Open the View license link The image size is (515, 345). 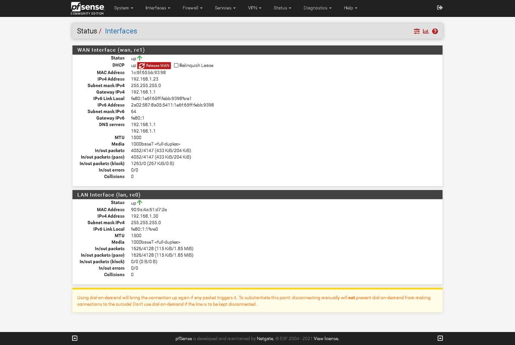point(326,339)
